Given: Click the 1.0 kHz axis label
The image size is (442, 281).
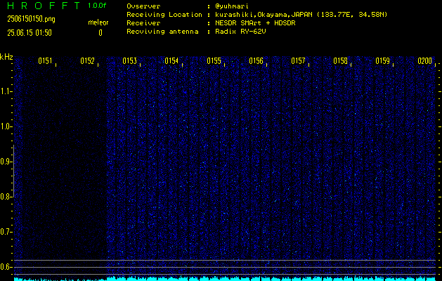Looking at the screenshot, I should click(6, 126).
